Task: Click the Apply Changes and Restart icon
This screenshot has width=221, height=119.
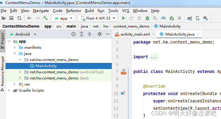Action: click(131, 18)
